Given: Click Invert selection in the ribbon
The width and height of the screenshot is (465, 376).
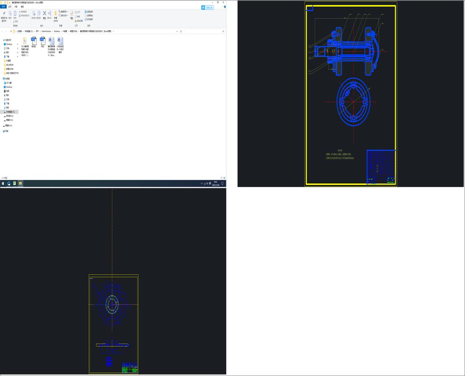Looking at the screenshot, I should (x=89, y=19).
